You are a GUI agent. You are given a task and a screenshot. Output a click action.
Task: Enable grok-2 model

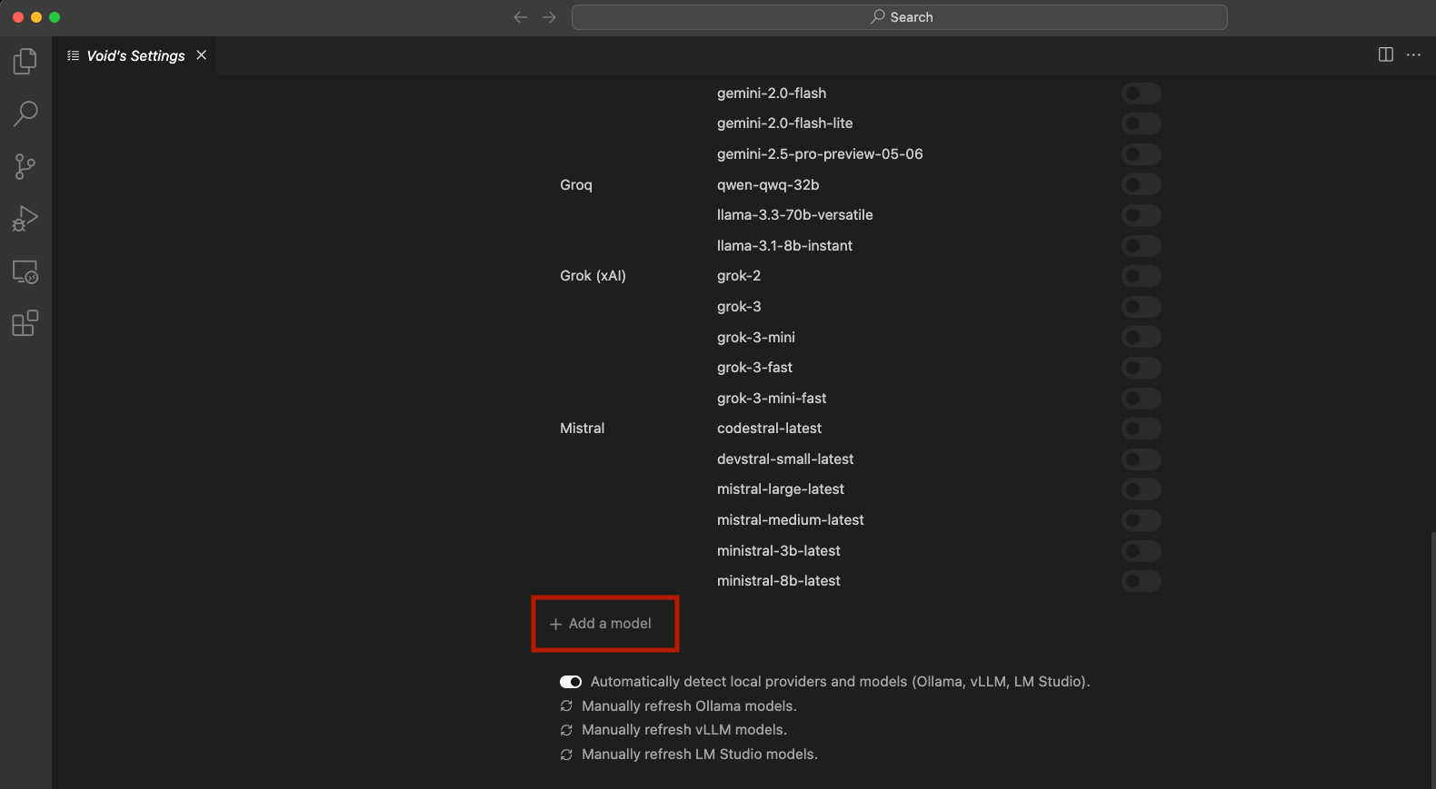coord(1142,276)
